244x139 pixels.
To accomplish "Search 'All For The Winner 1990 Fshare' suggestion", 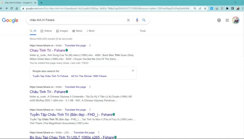I will click(x=89, y=76).
